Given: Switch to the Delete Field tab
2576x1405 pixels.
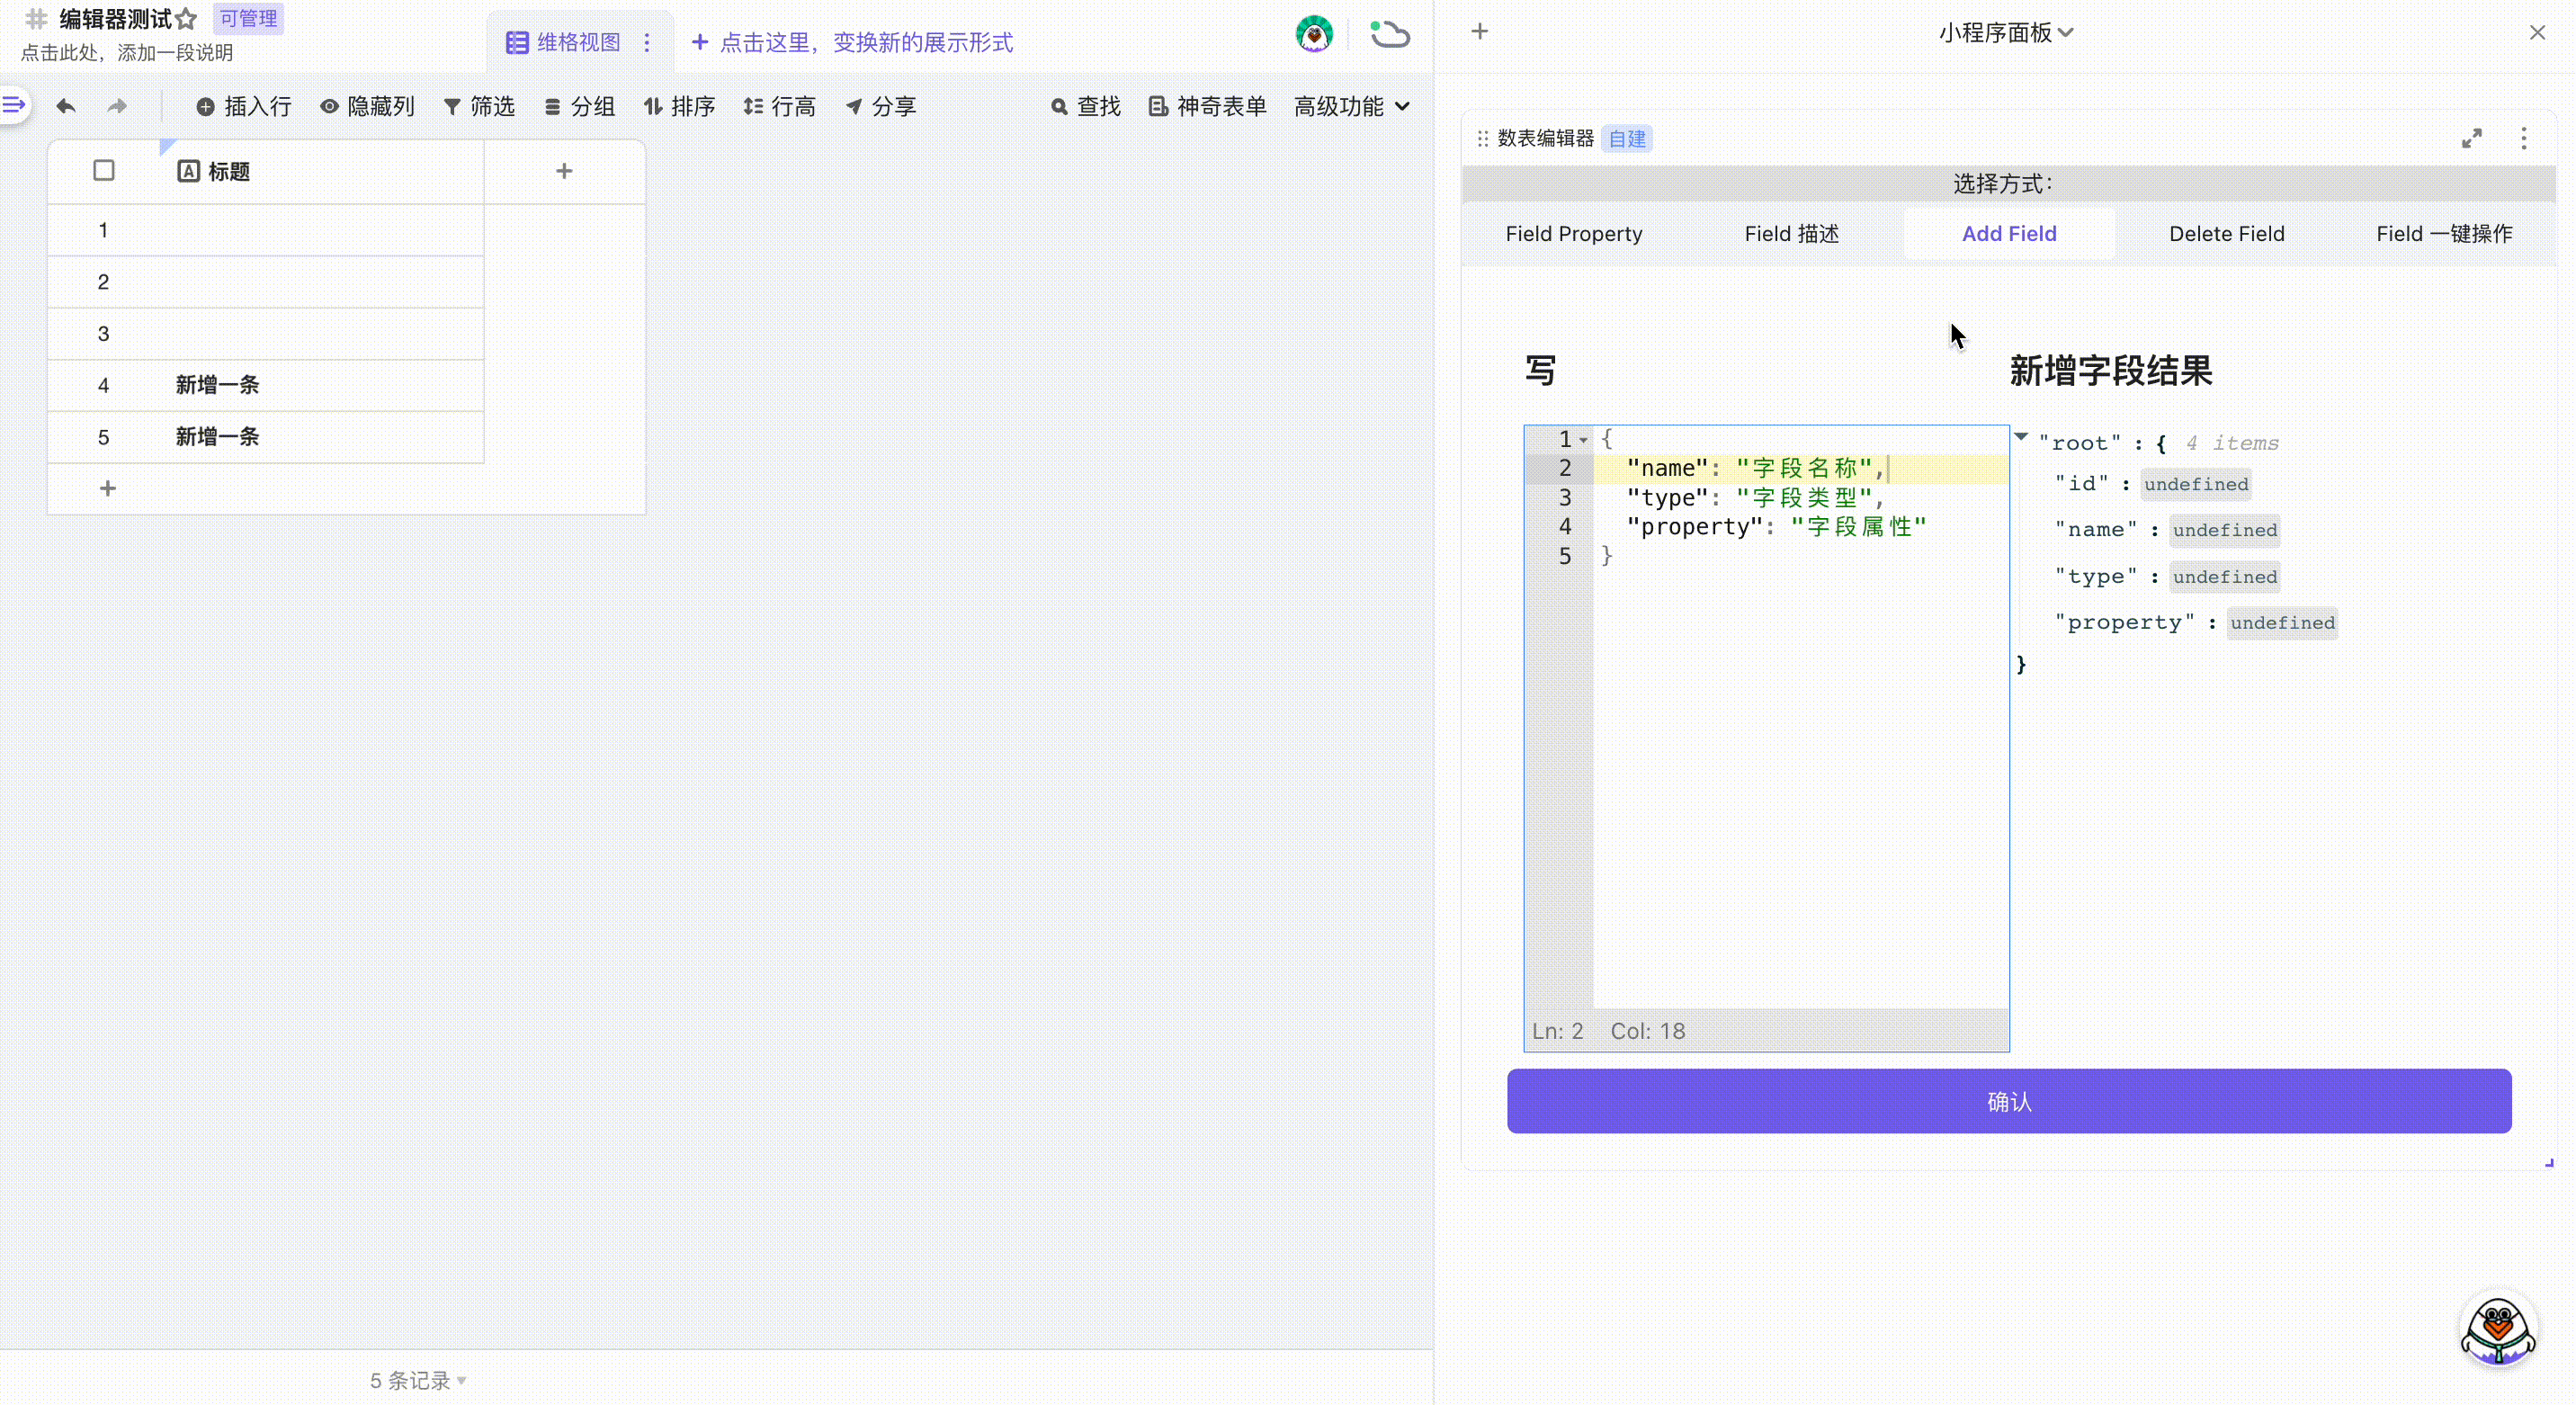Looking at the screenshot, I should click(2226, 234).
